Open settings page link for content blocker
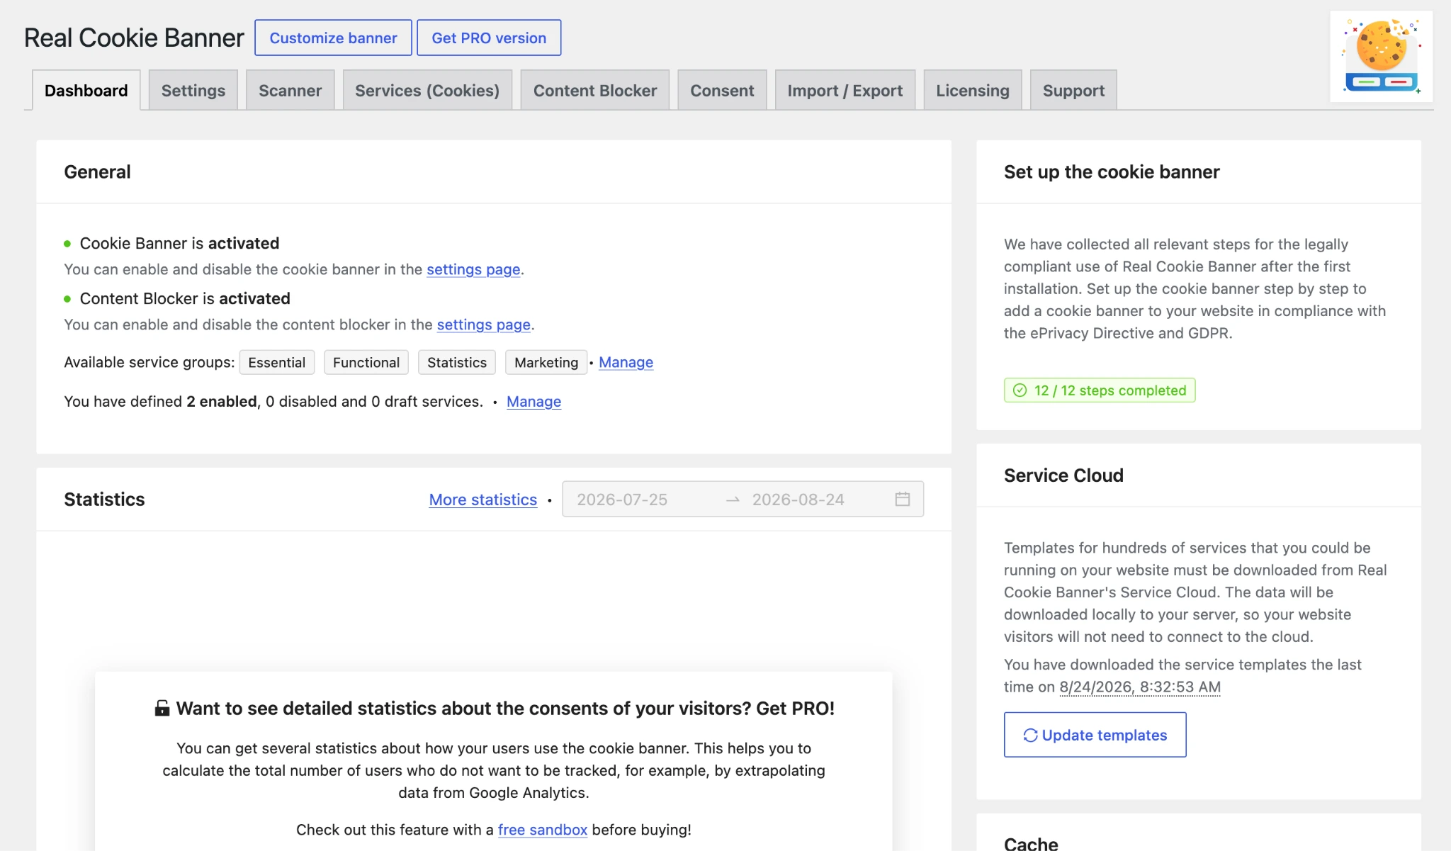 click(483, 325)
